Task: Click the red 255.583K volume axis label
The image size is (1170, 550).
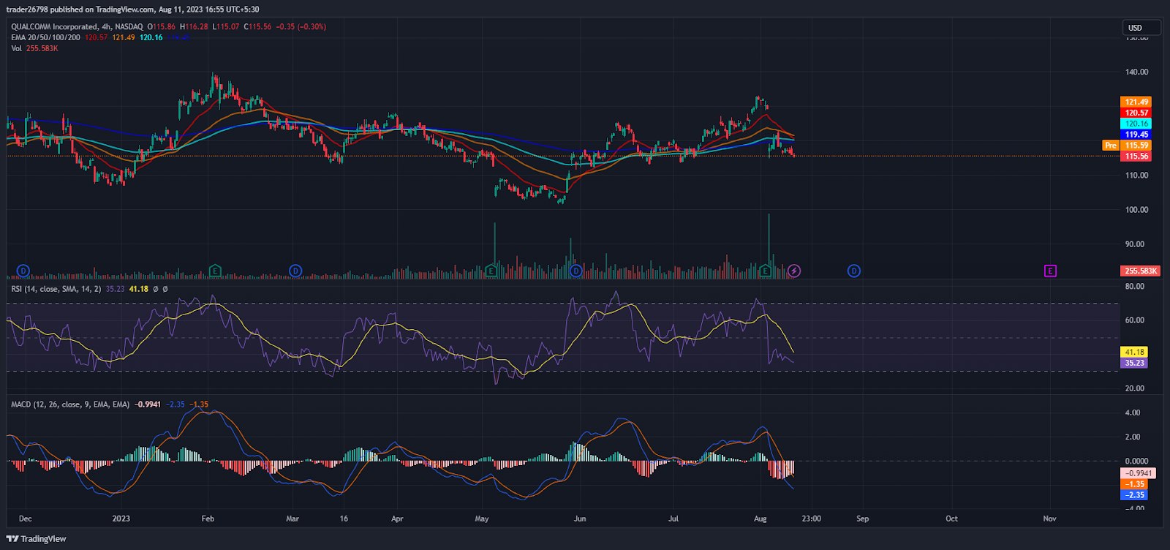Action: tap(1141, 271)
